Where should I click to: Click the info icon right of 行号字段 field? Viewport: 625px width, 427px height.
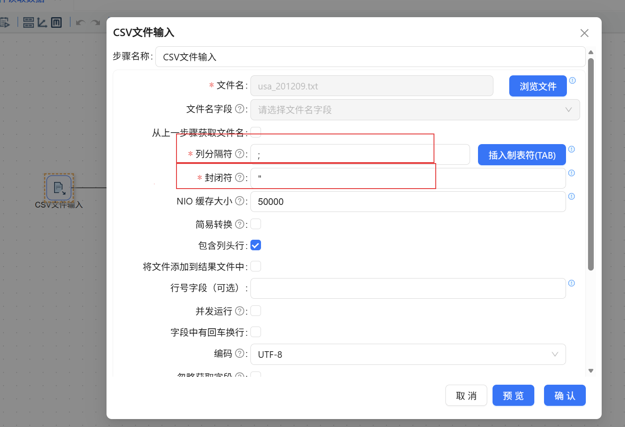tap(571, 283)
